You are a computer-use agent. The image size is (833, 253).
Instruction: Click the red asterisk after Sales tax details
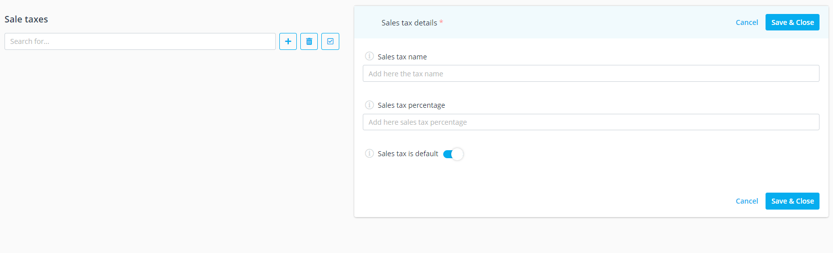441,22
